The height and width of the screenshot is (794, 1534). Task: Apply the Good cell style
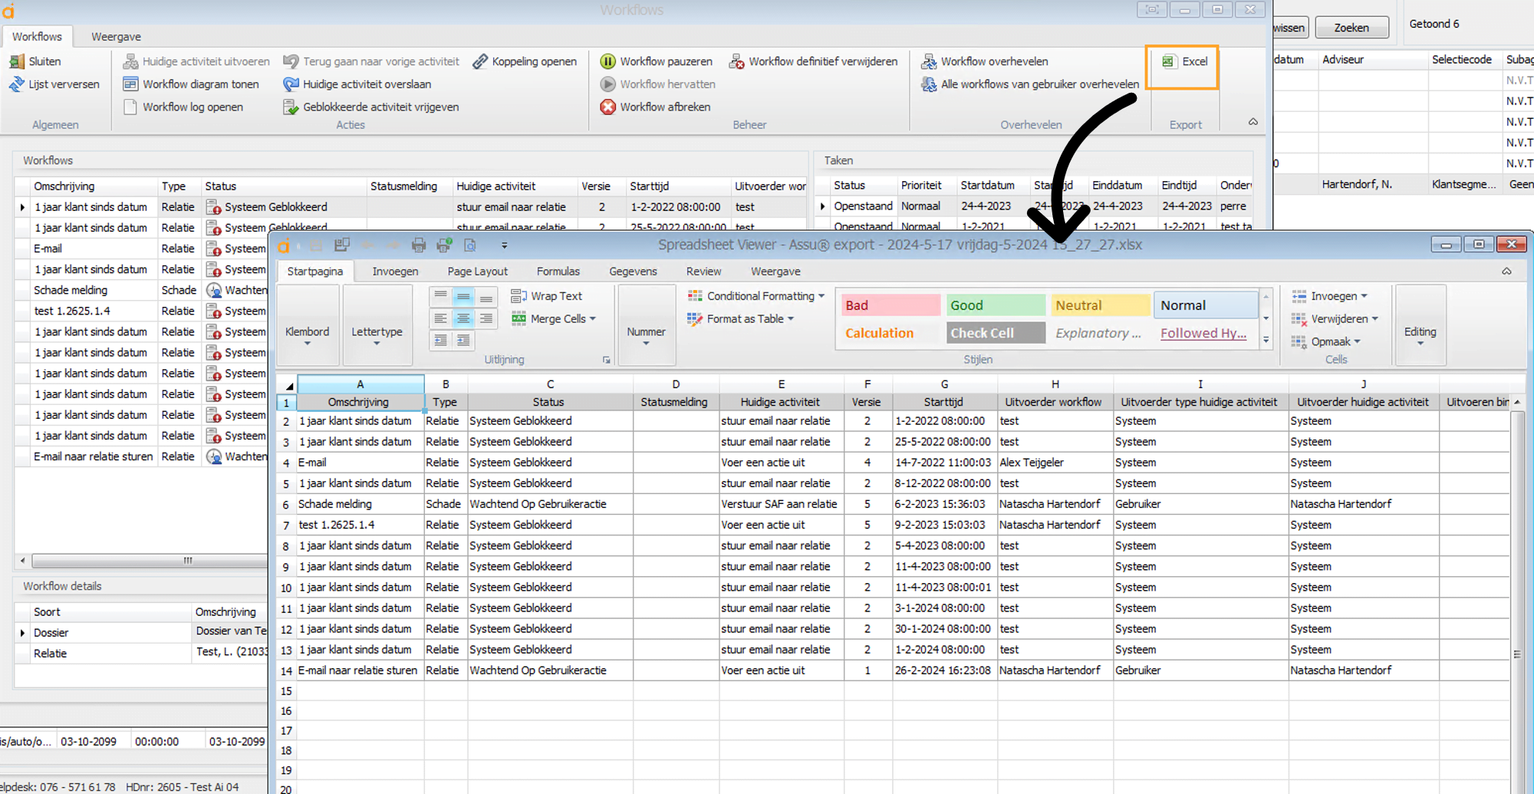coord(996,305)
